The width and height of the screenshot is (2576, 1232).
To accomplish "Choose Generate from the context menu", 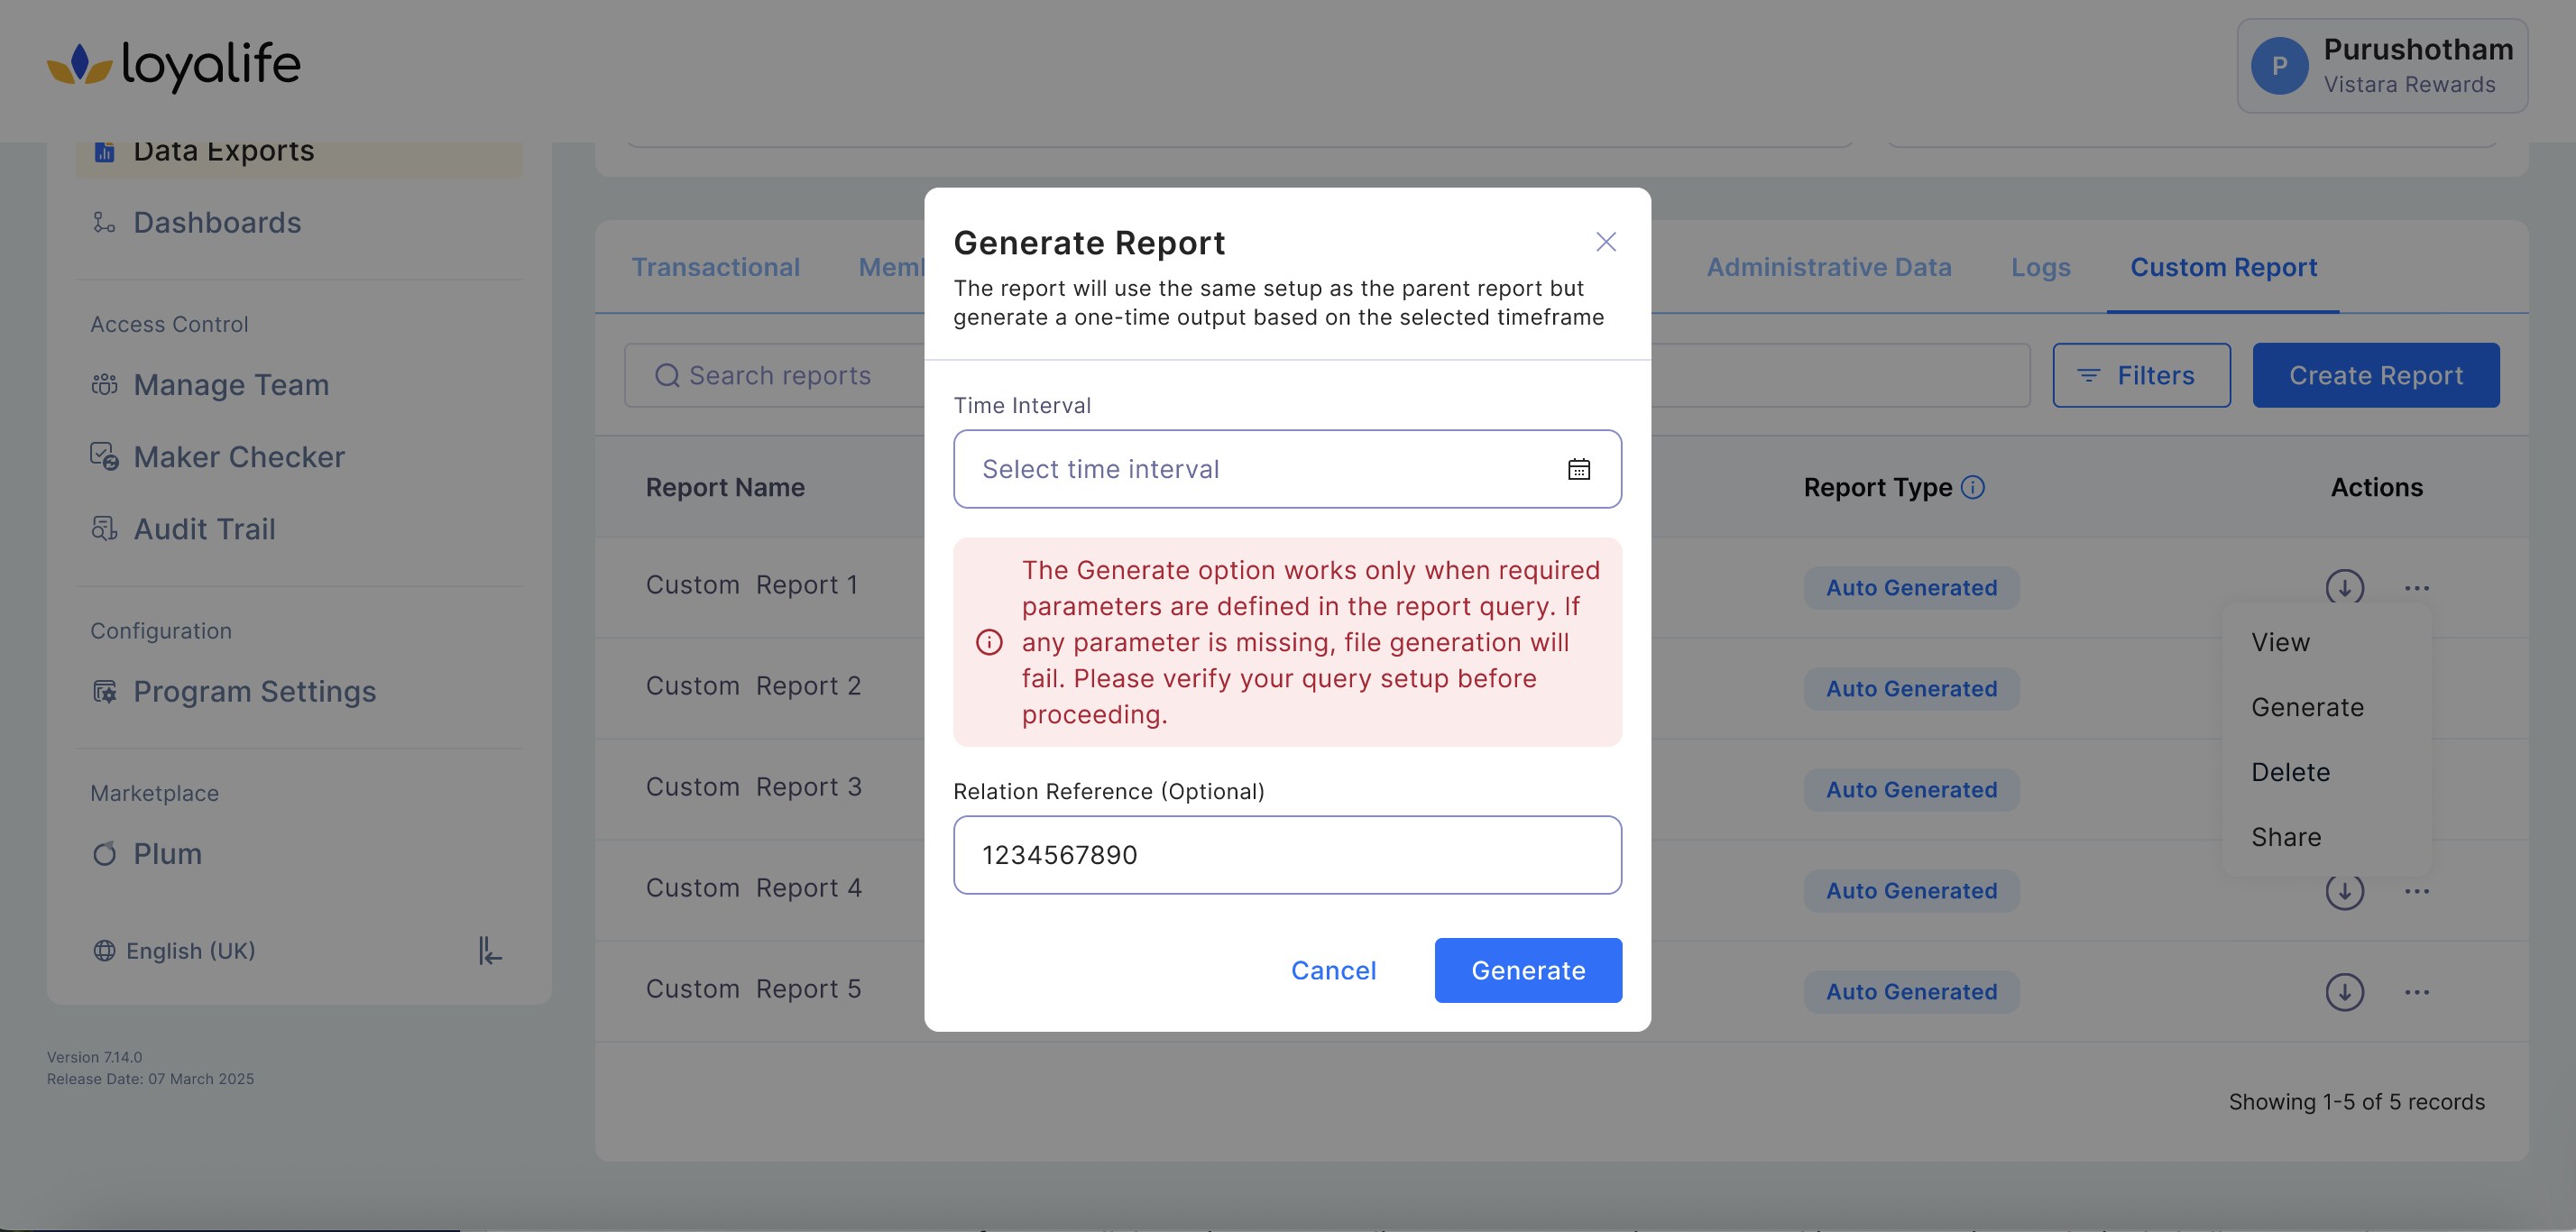I will pos(2307,707).
